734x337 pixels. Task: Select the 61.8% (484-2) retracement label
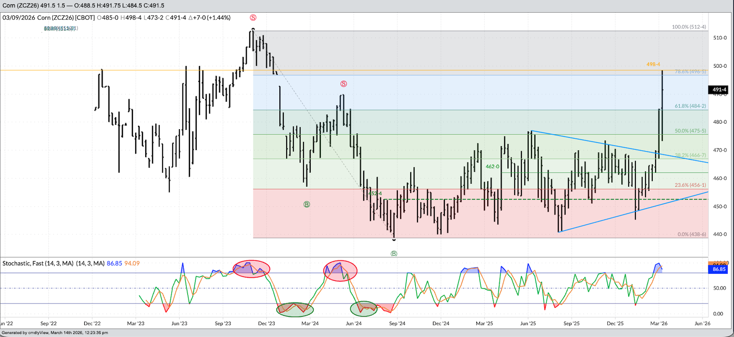pos(690,106)
